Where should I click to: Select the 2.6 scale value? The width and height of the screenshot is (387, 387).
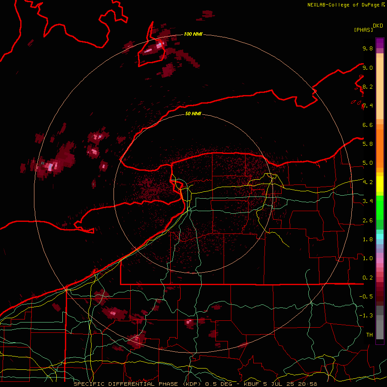(x=368, y=221)
